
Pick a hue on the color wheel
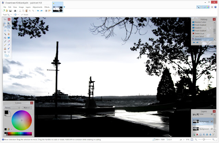click(22, 120)
